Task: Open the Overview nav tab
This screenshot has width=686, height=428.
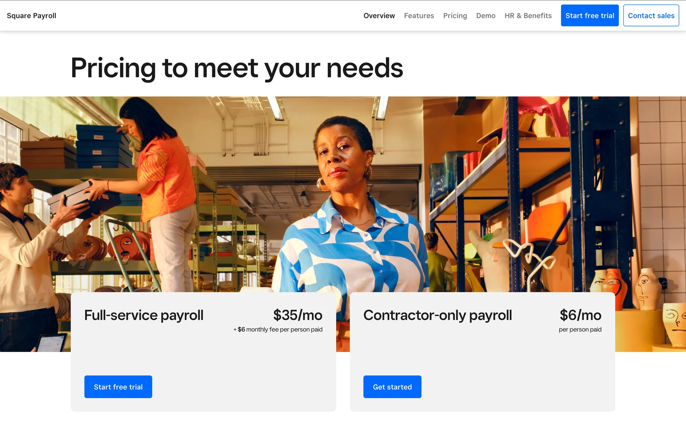Action: pyautogui.click(x=379, y=16)
